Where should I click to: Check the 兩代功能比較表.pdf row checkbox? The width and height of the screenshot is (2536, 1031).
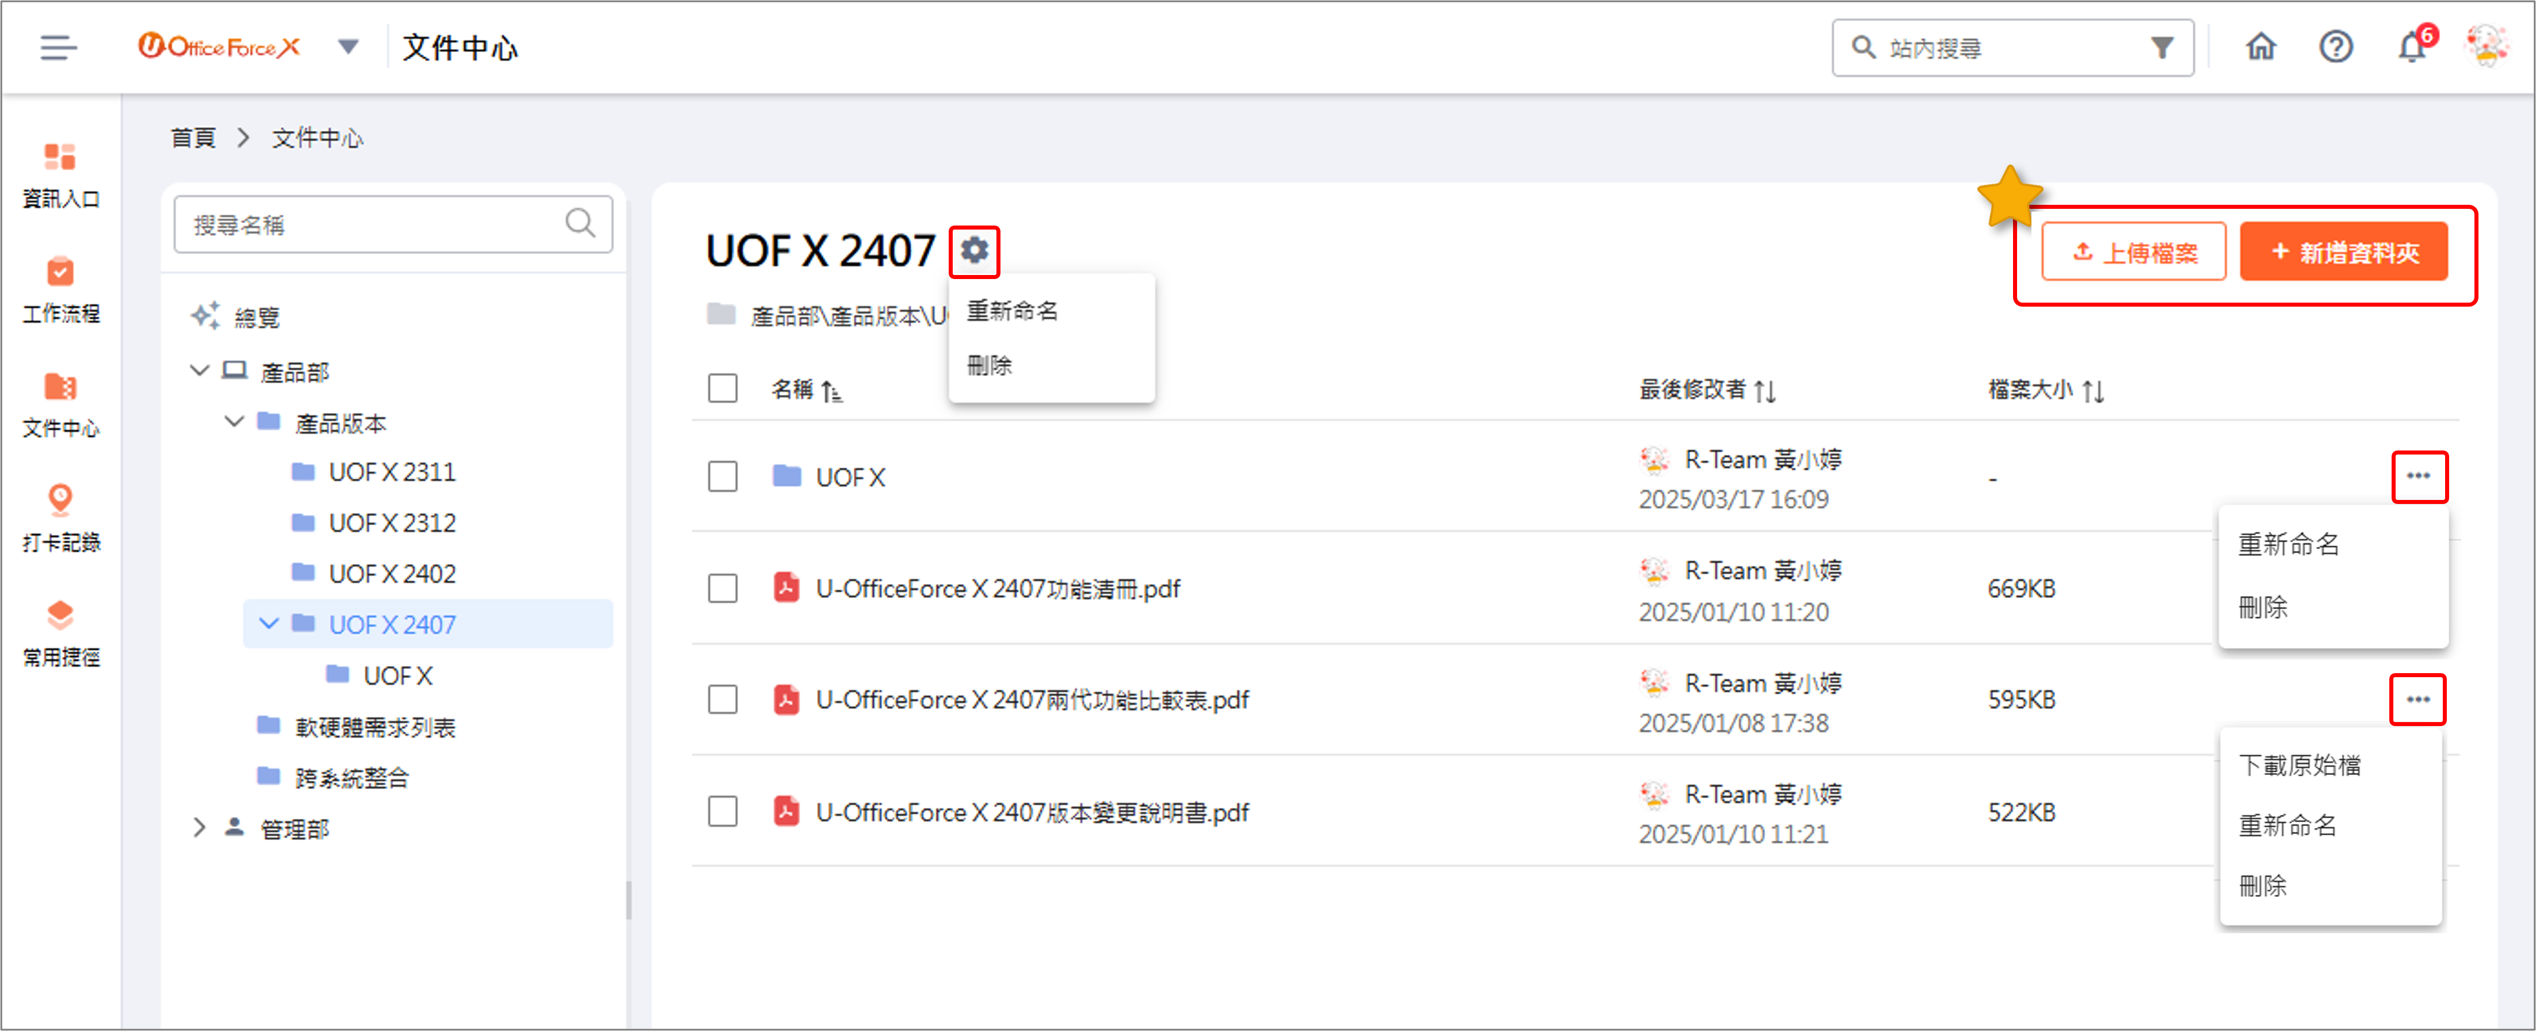(723, 699)
